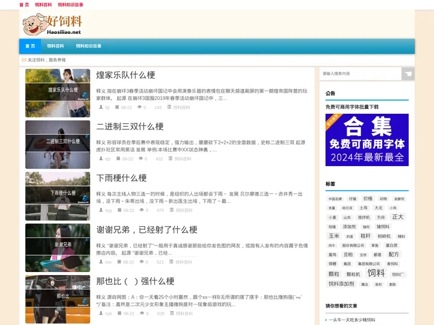Viewport: 434px width, 325px height.
Task: Click the calendar icon for 二进制三双什么梗
Action: pos(118,158)
